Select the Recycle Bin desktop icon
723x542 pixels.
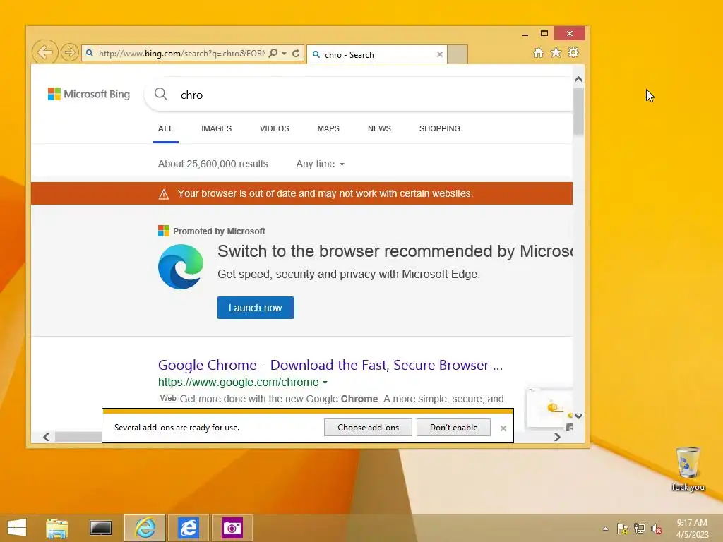[688, 469]
